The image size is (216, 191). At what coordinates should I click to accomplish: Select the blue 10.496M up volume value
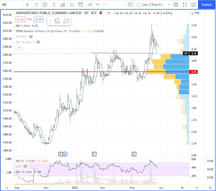coord(74,31)
